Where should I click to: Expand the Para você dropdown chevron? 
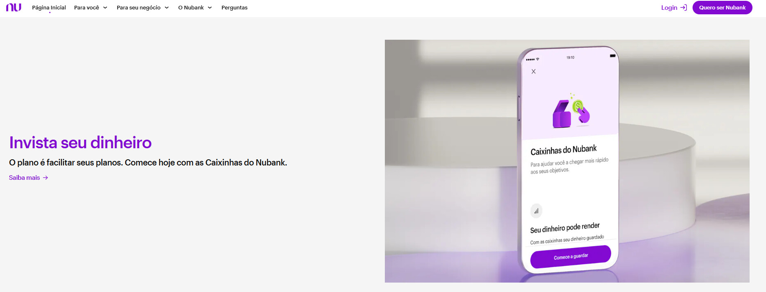click(105, 8)
